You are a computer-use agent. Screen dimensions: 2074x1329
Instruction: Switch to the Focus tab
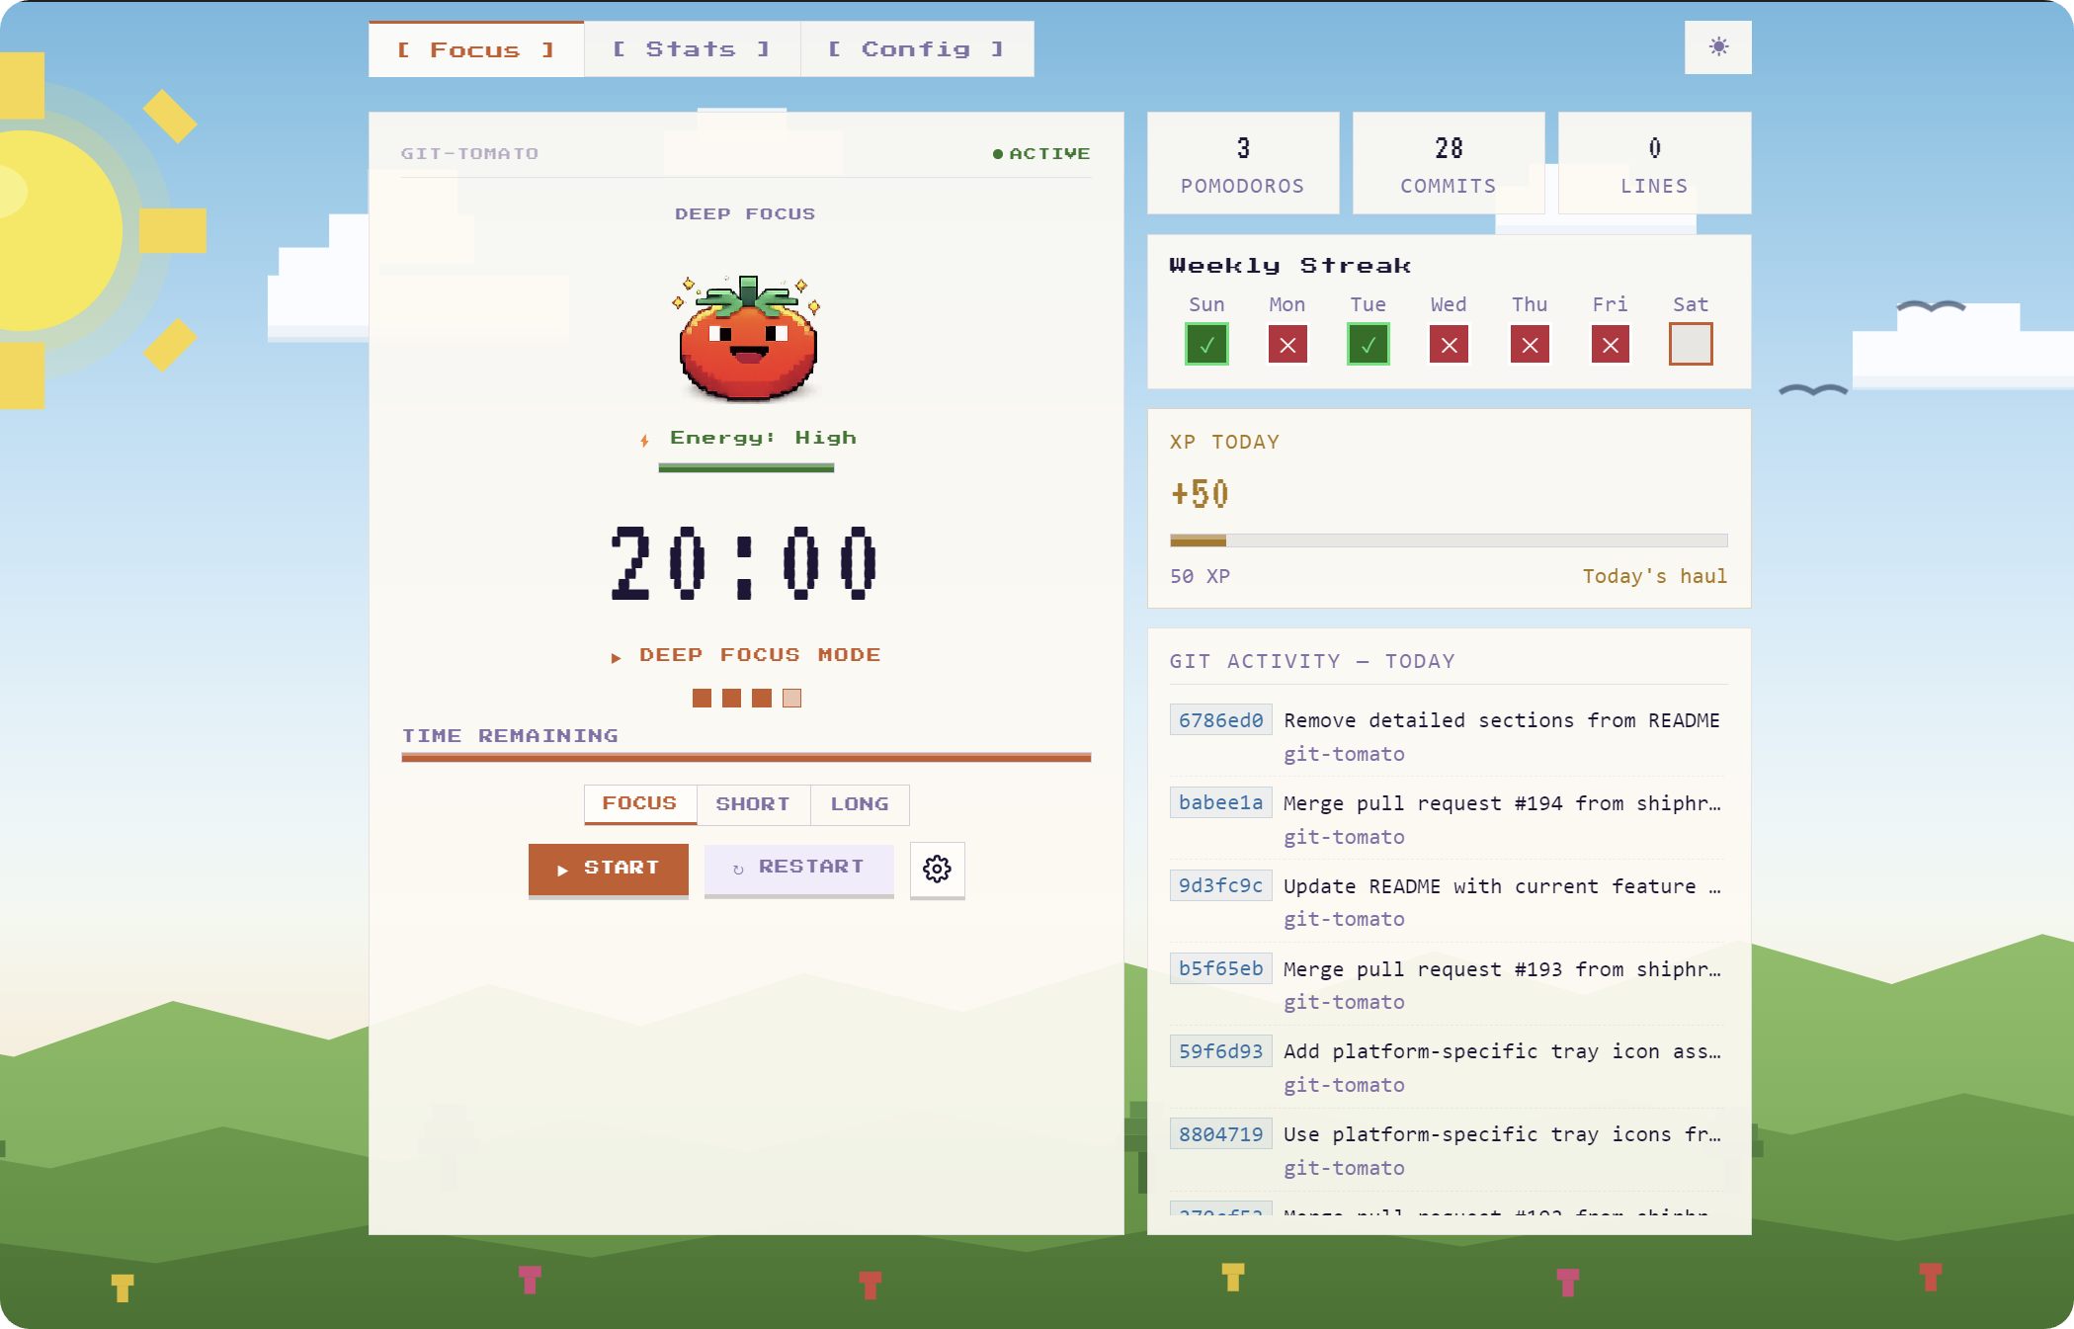click(x=476, y=49)
